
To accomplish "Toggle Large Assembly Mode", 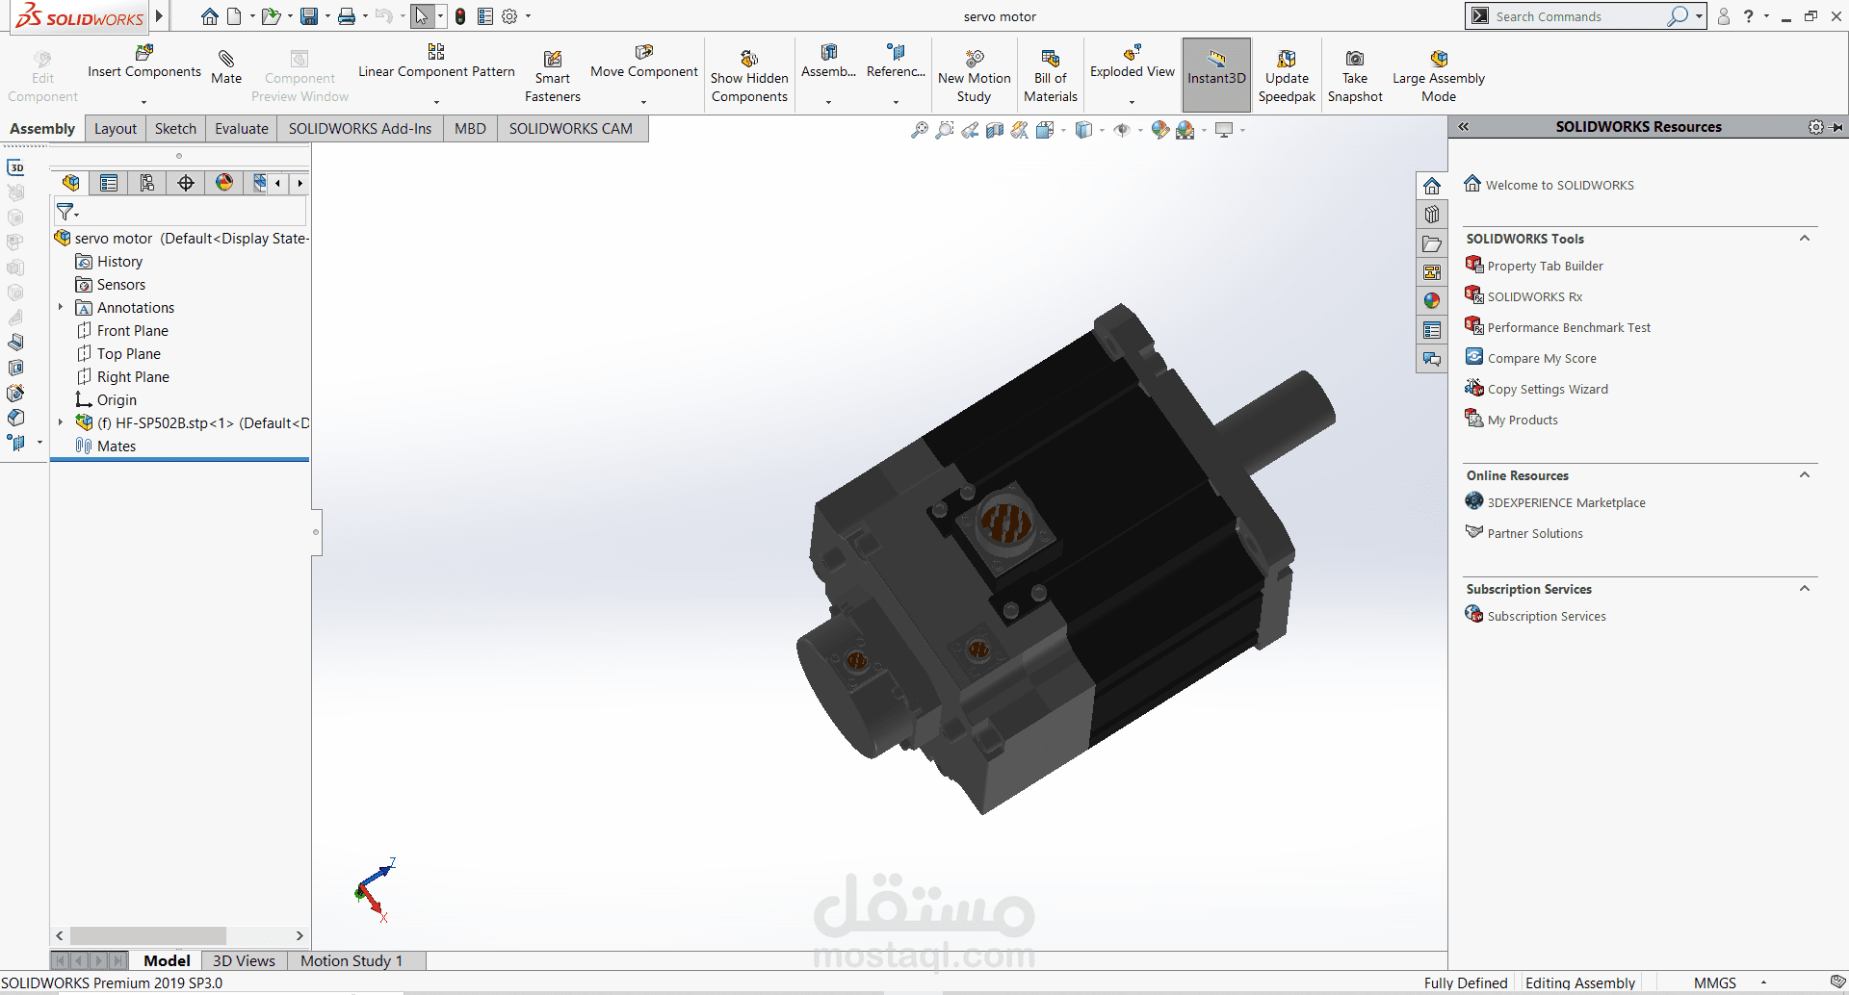I will point(1439,75).
